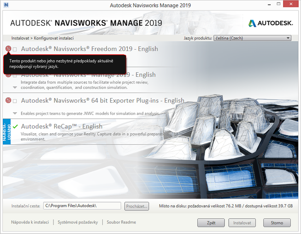Click the Navisworks app icon in title bar

pos(6,6)
